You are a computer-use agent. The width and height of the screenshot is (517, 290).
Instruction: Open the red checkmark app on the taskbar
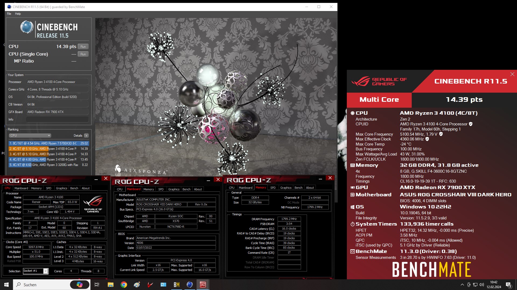[150, 285]
